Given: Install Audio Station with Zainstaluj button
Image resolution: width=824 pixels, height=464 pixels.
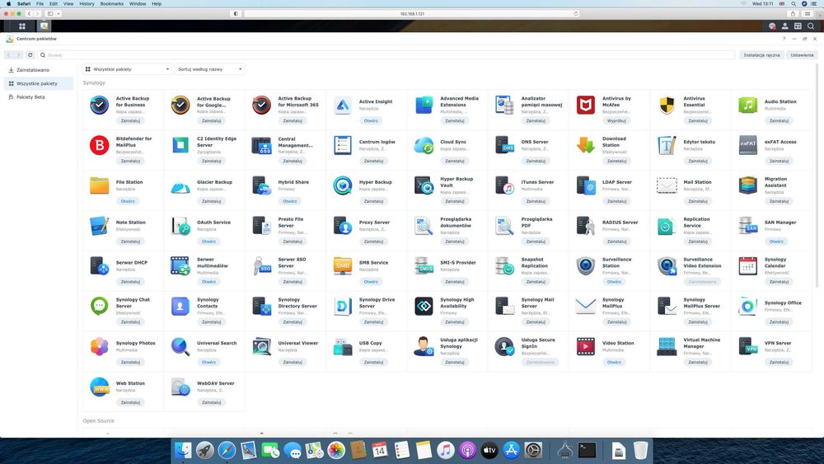Looking at the screenshot, I should point(779,121).
